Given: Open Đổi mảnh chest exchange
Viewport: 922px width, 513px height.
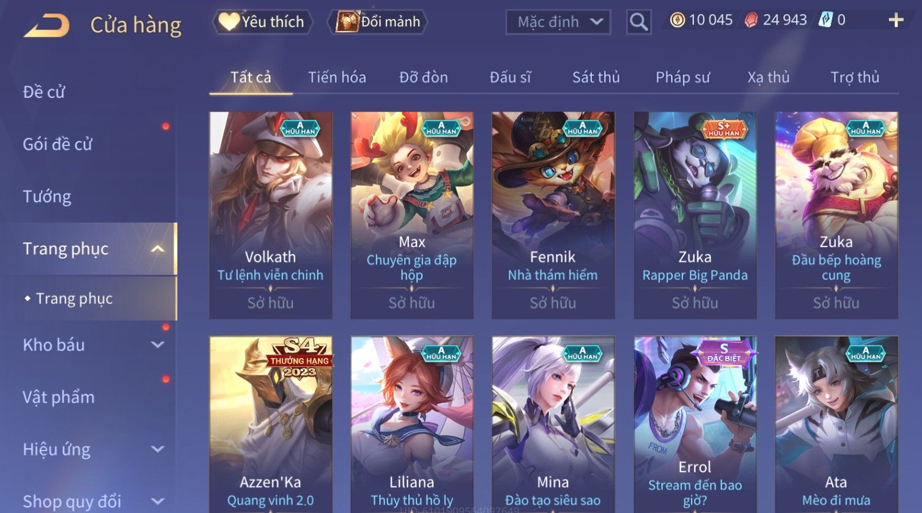Looking at the screenshot, I should click(377, 22).
